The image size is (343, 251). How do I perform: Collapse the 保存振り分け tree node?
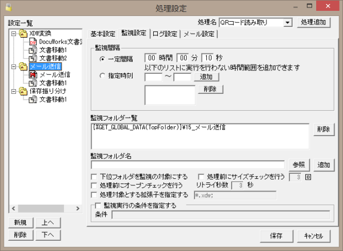[14, 91]
